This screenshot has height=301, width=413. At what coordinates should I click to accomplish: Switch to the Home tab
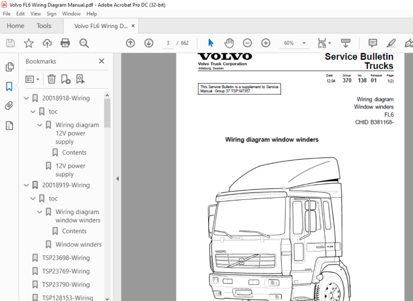click(15, 26)
